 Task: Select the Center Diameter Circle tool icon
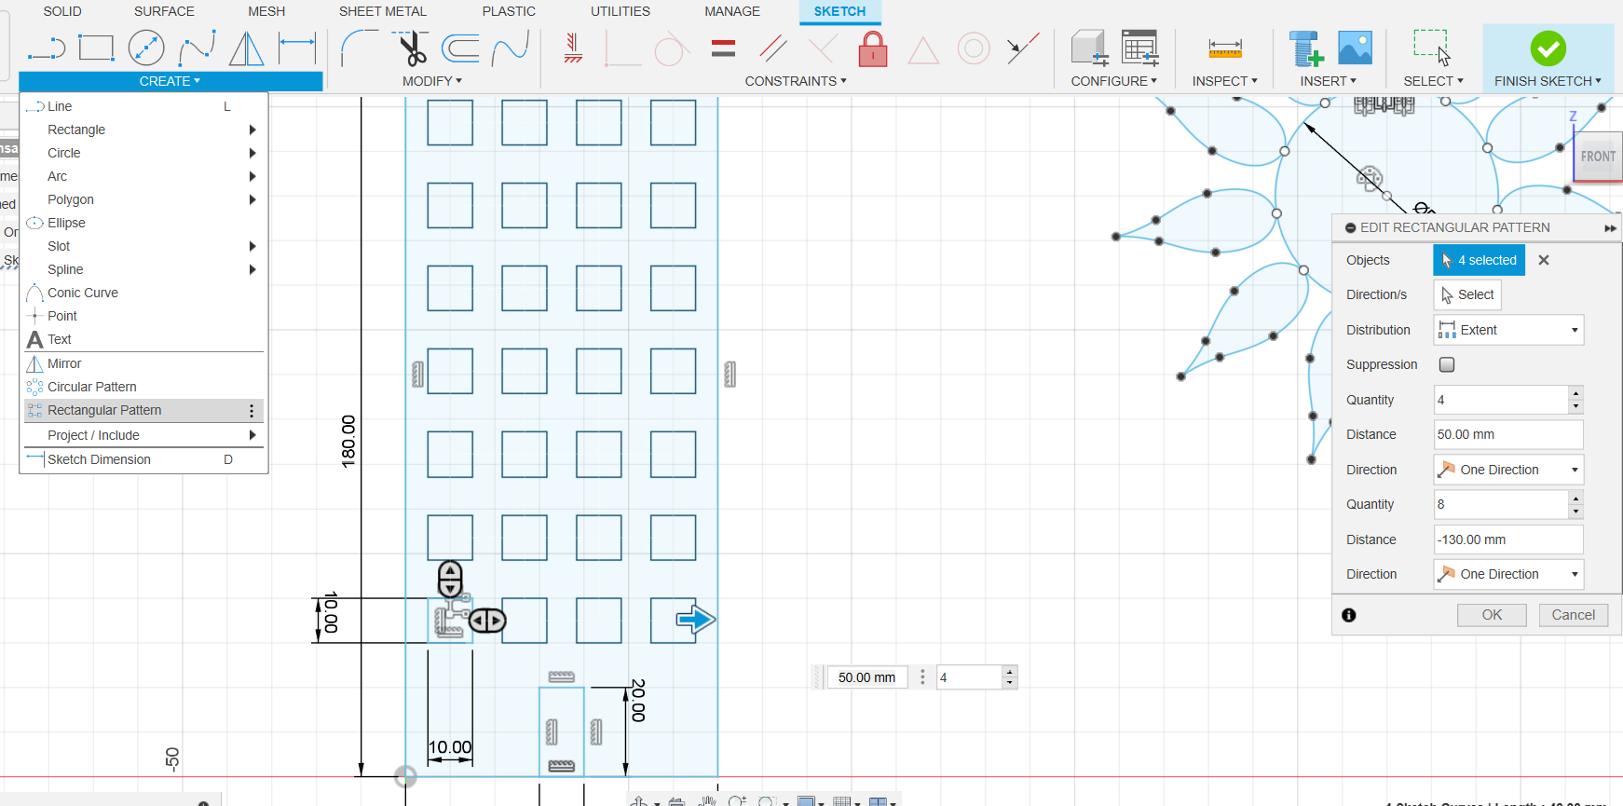coord(146,48)
